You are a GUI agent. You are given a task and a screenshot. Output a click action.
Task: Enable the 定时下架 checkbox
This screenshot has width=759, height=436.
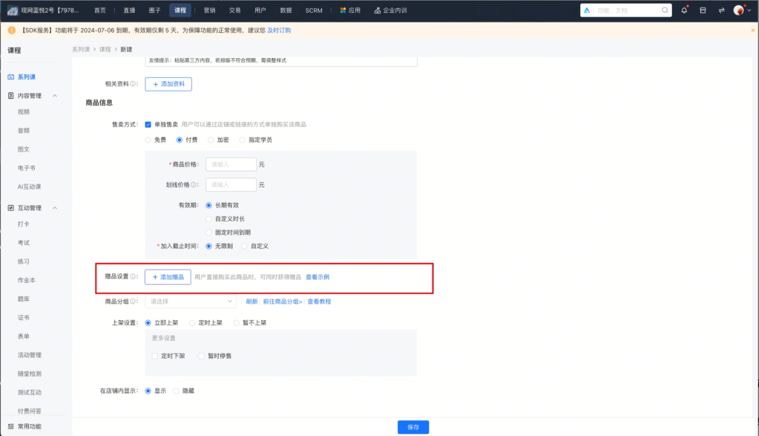click(x=155, y=356)
